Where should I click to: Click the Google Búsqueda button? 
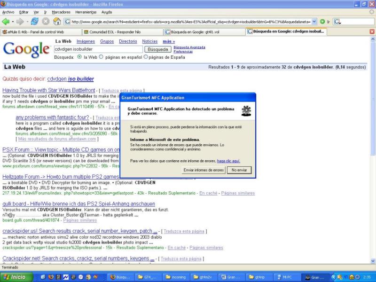(158, 49)
